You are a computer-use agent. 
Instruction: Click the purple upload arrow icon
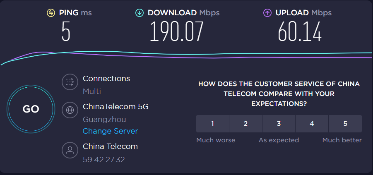point(267,13)
